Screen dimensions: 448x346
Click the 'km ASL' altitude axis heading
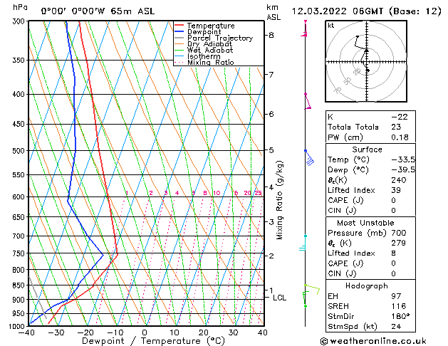[x=274, y=12]
